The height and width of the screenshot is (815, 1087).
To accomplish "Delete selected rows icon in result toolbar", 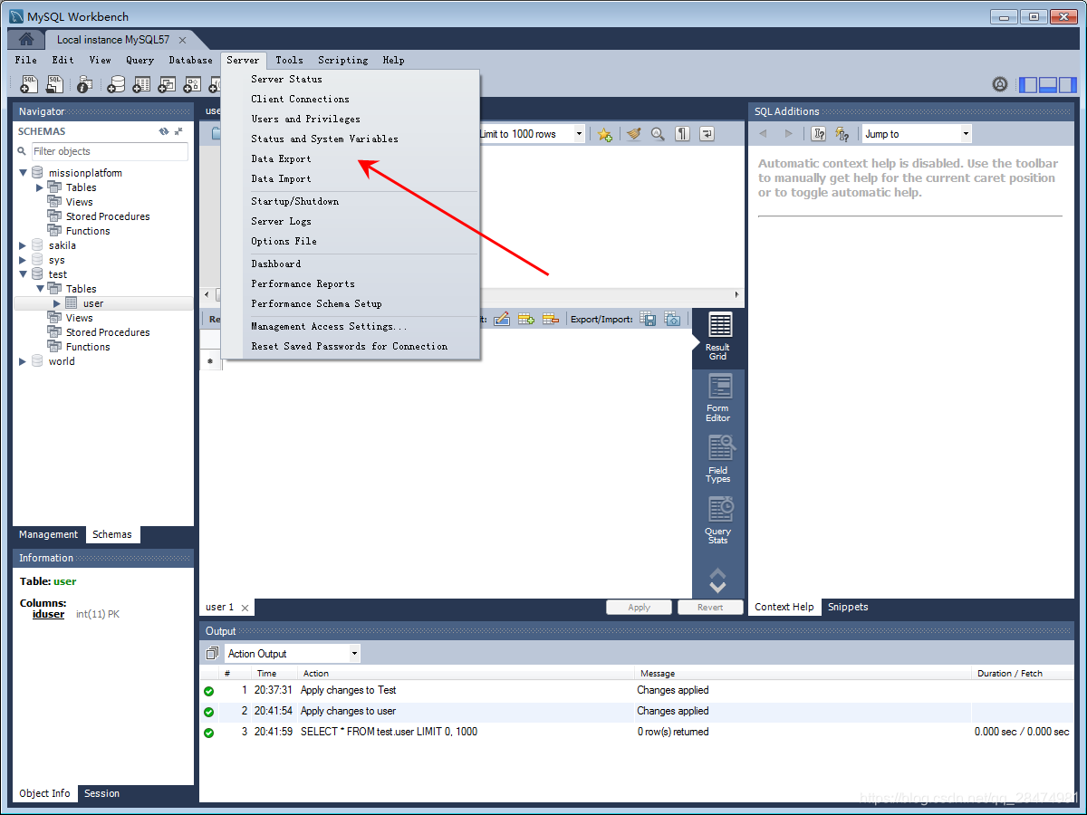I will click(x=550, y=319).
